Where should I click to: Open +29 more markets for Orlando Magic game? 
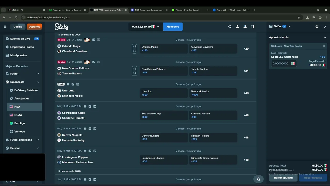(246, 49)
